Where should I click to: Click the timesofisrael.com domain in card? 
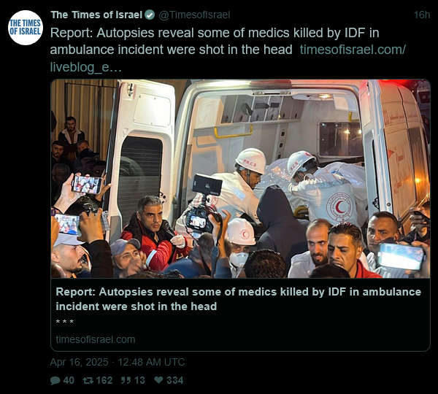pyautogui.click(x=96, y=339)
